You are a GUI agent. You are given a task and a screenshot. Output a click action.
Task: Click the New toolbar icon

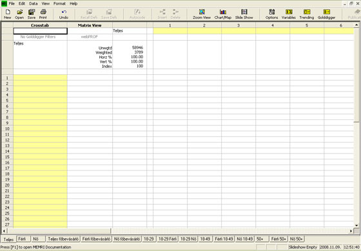click(x=7, y=14)
